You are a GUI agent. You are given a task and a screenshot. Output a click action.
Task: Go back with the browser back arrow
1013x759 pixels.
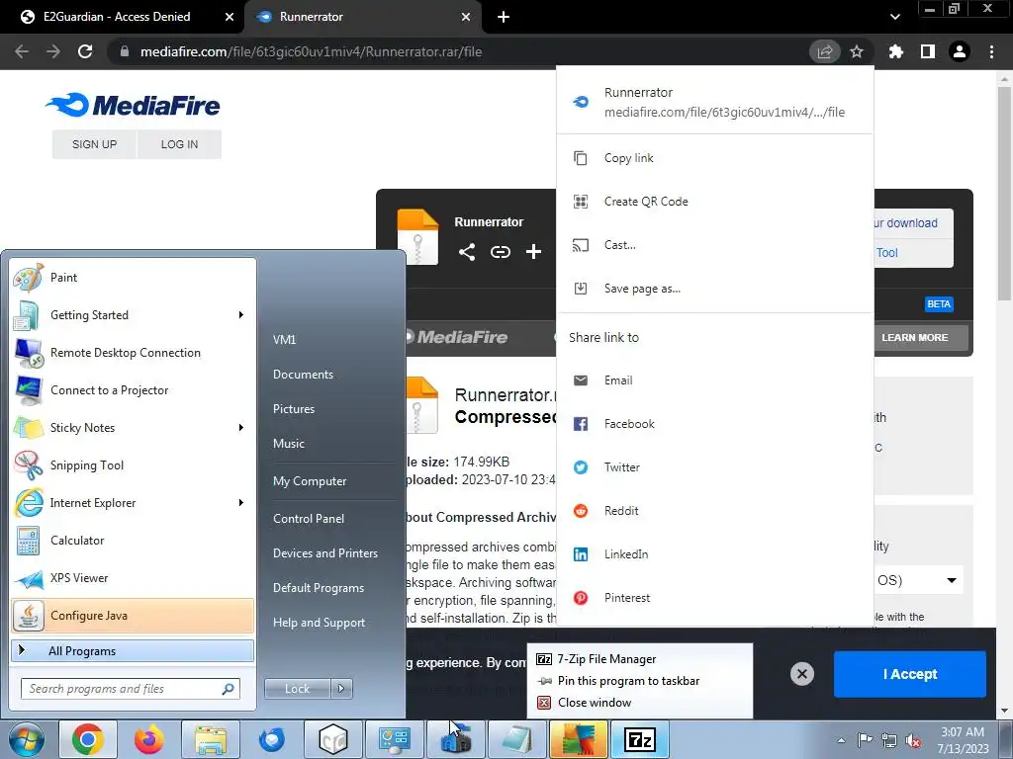point(22,51)
